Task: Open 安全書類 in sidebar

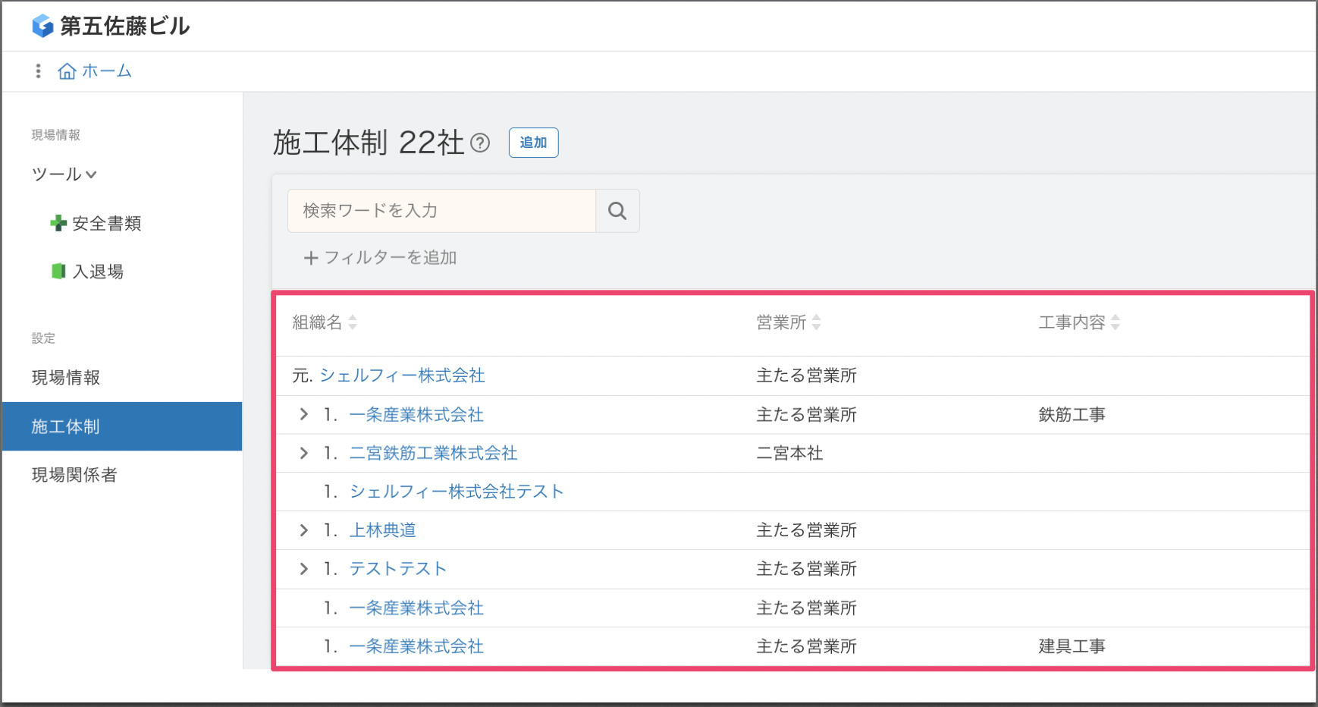Action: tap(107, 223)
